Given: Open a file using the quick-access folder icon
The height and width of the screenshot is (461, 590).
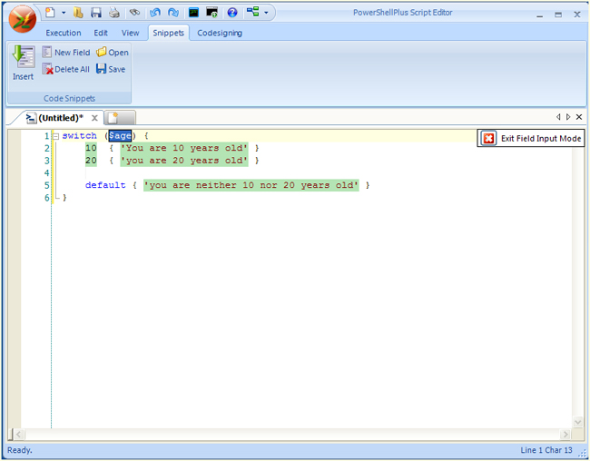Looking at the screenshot, I should pyautogui.click(x=78, y=13).
